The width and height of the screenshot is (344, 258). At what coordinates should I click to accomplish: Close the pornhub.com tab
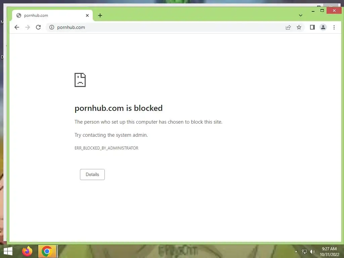coord(87,15)
